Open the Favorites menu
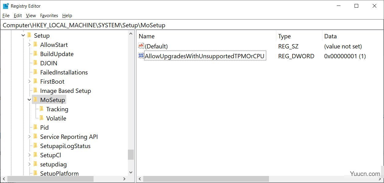 49,16
